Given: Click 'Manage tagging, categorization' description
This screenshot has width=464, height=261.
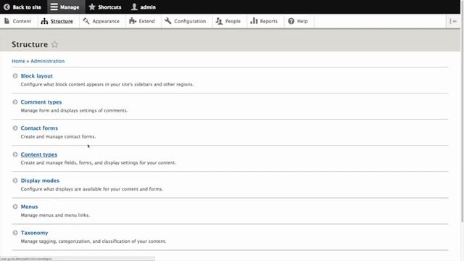Looking at the screenshot, I should [94, 241].
